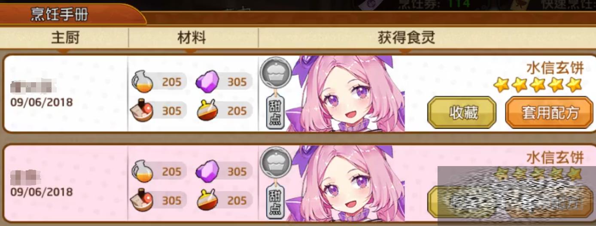Click the red-yellow seasoning pot icon in first recipe
The image size is (596, 226).
point(207,111)
